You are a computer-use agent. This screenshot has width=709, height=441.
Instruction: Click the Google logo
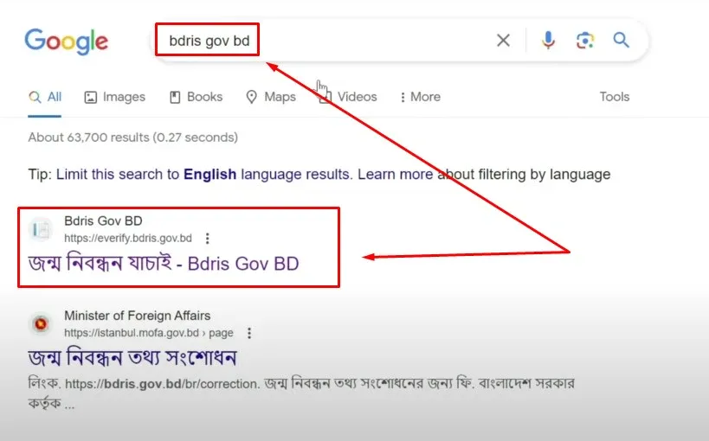click(67, 42)
